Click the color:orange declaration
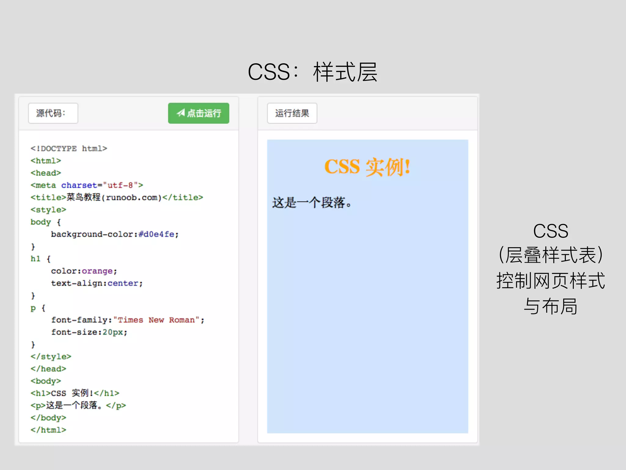Viewport: 626px width, 470px height. point(84,271)
